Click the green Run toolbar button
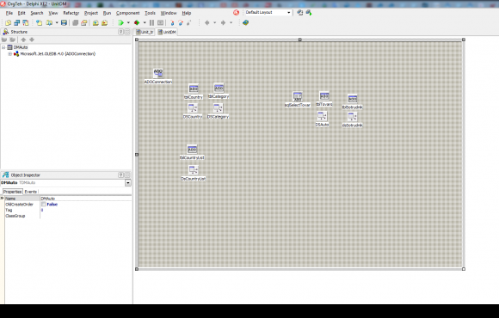The height and width of the screenshot is (318, 499). tap(121, 22)
